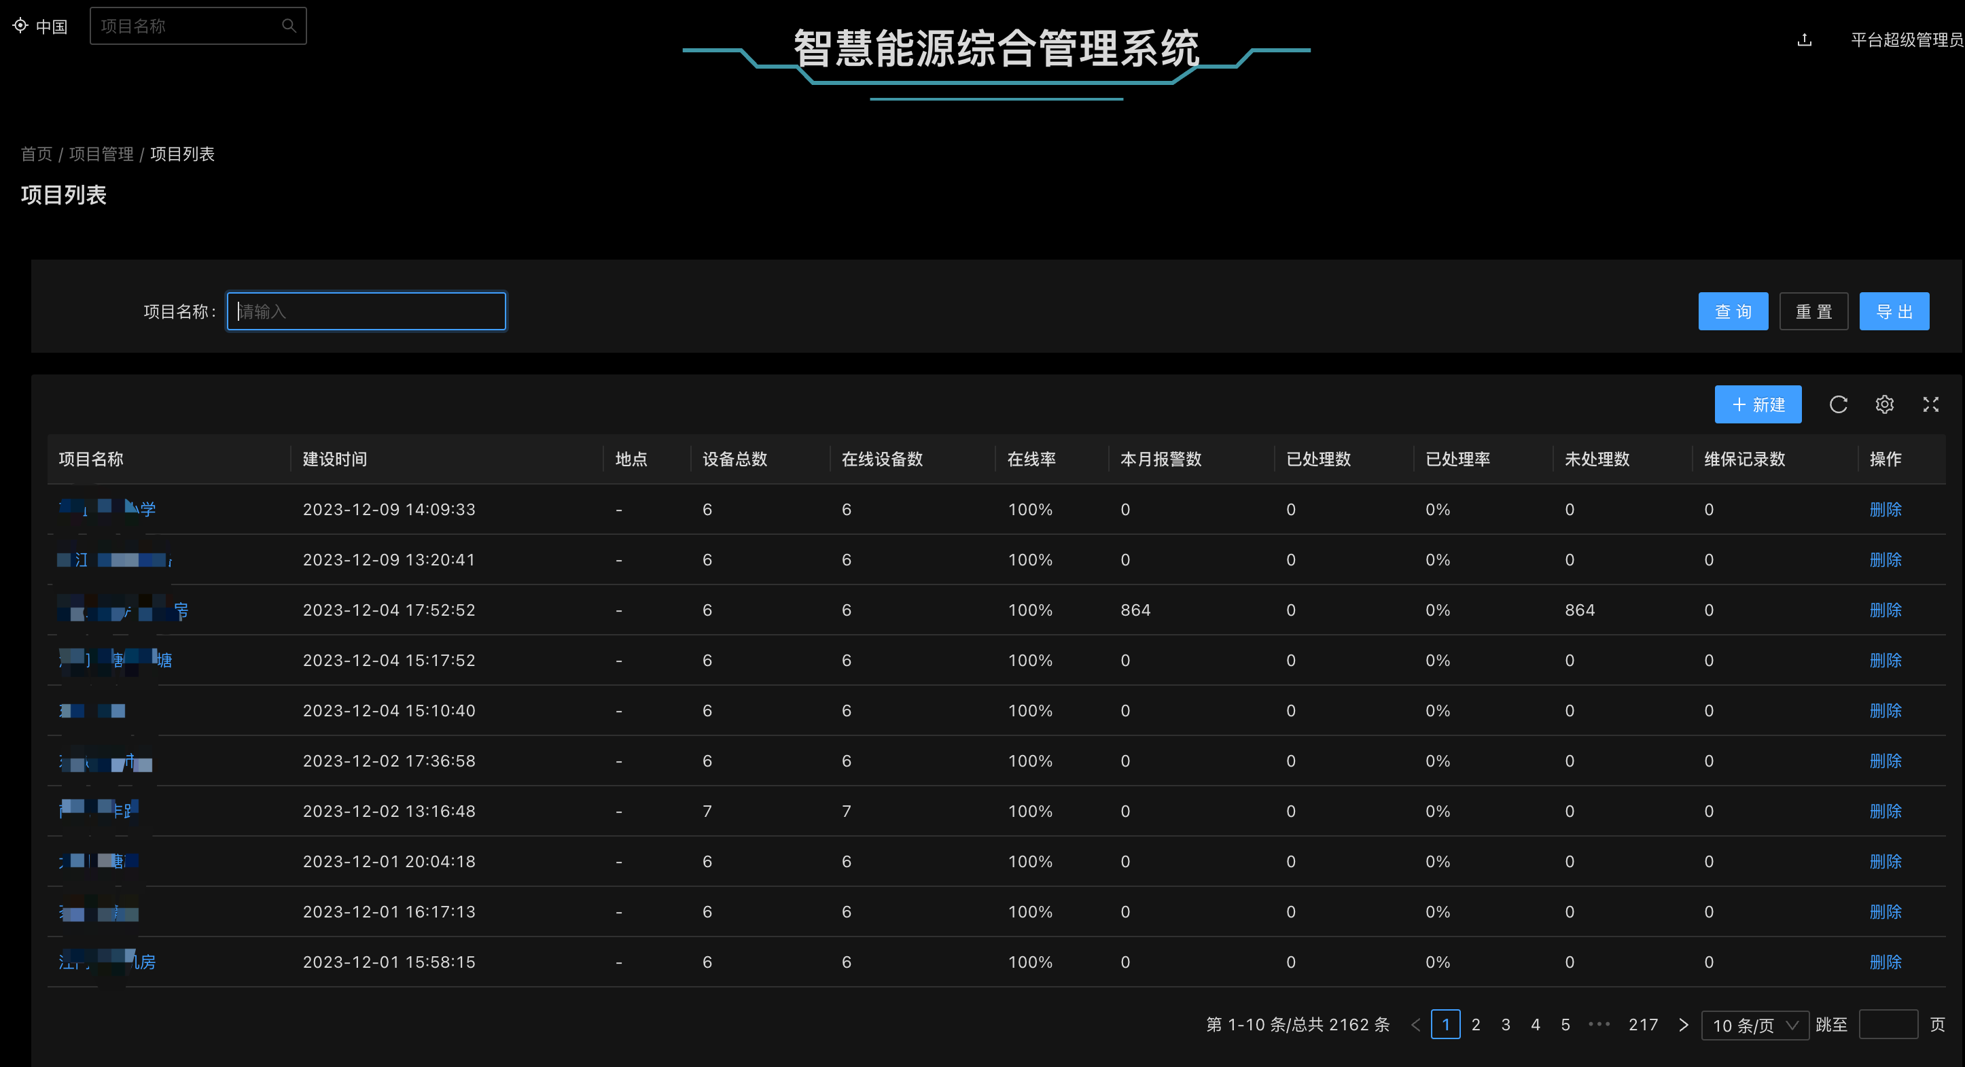Select page 3 in pagination
1965x1067 pixels.
(x=1506, y=1024)
